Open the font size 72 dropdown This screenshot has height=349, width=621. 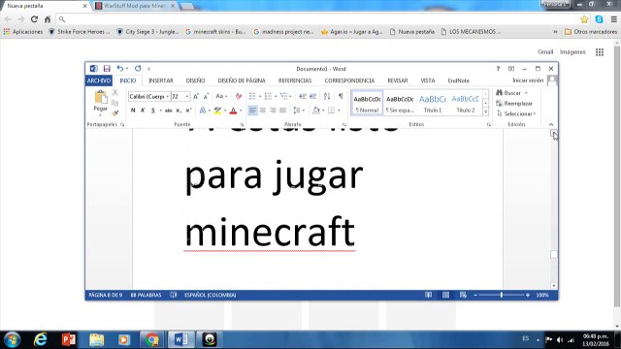(x=187, y=97)
